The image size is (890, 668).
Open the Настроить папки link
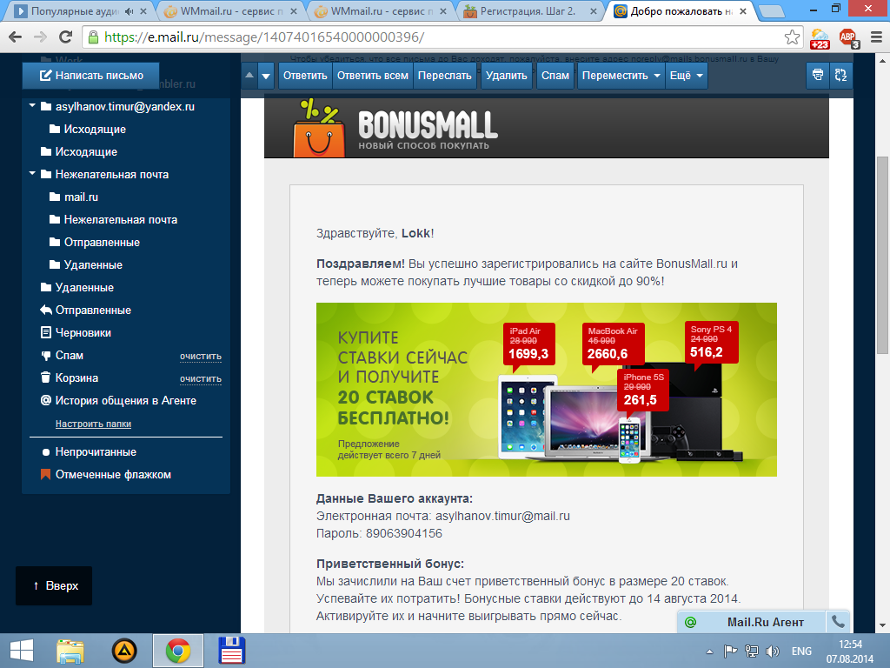[93, 424]
